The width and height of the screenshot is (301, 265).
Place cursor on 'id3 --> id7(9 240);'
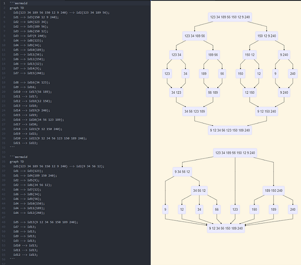(x=30, y=36)
